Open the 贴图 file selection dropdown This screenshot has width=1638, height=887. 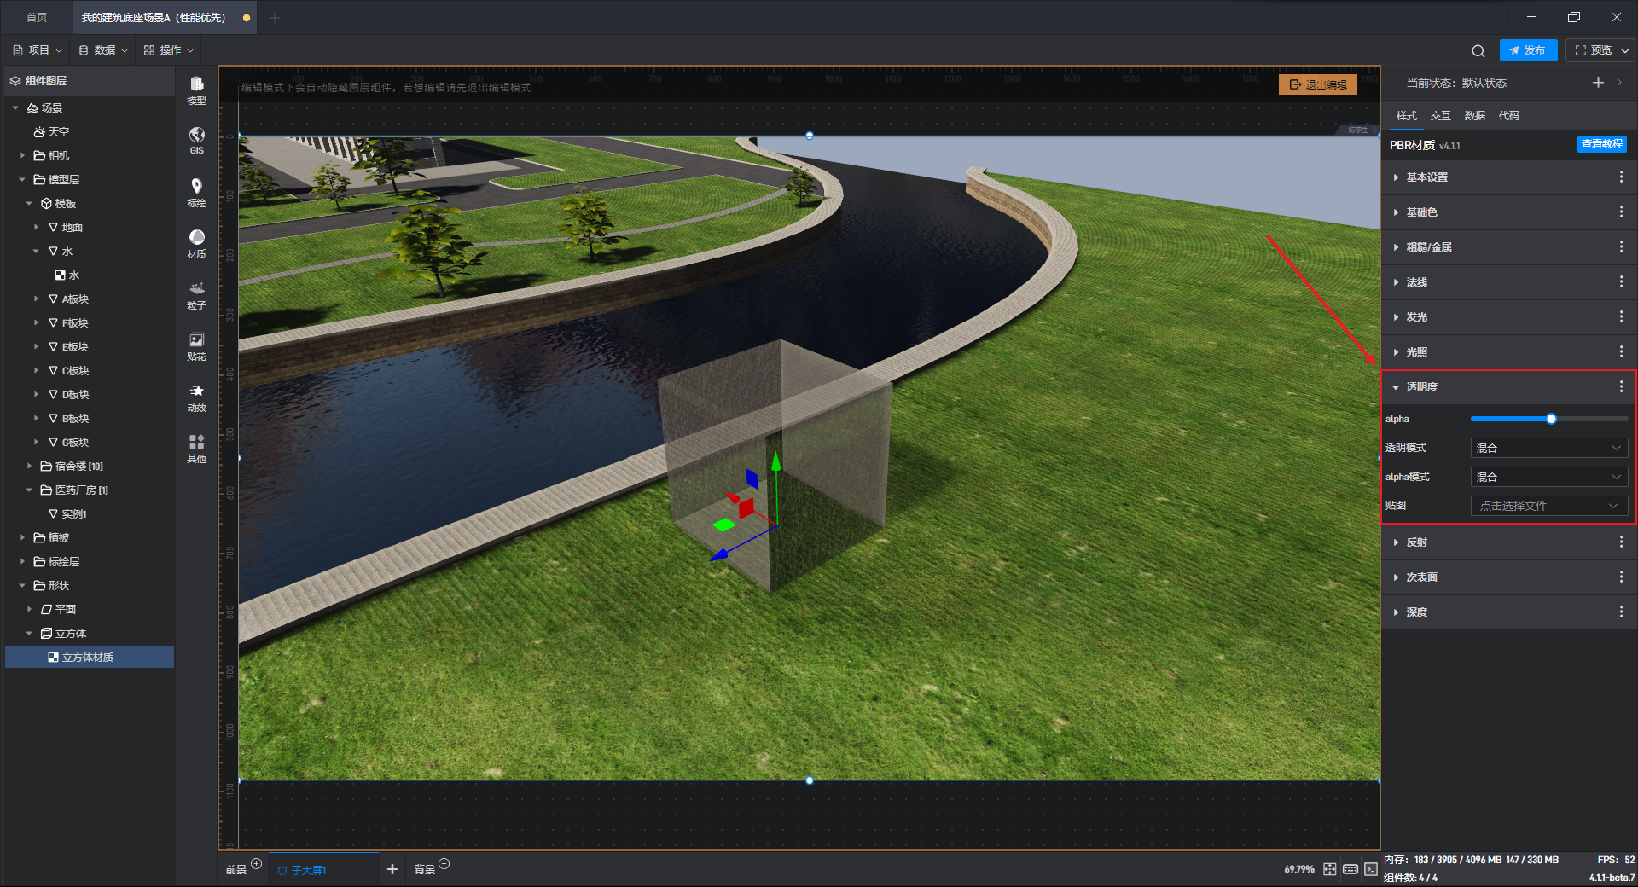click(1548, 506)
